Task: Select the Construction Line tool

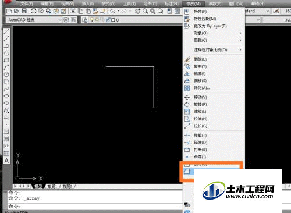Action: click(x=6, y=38)
